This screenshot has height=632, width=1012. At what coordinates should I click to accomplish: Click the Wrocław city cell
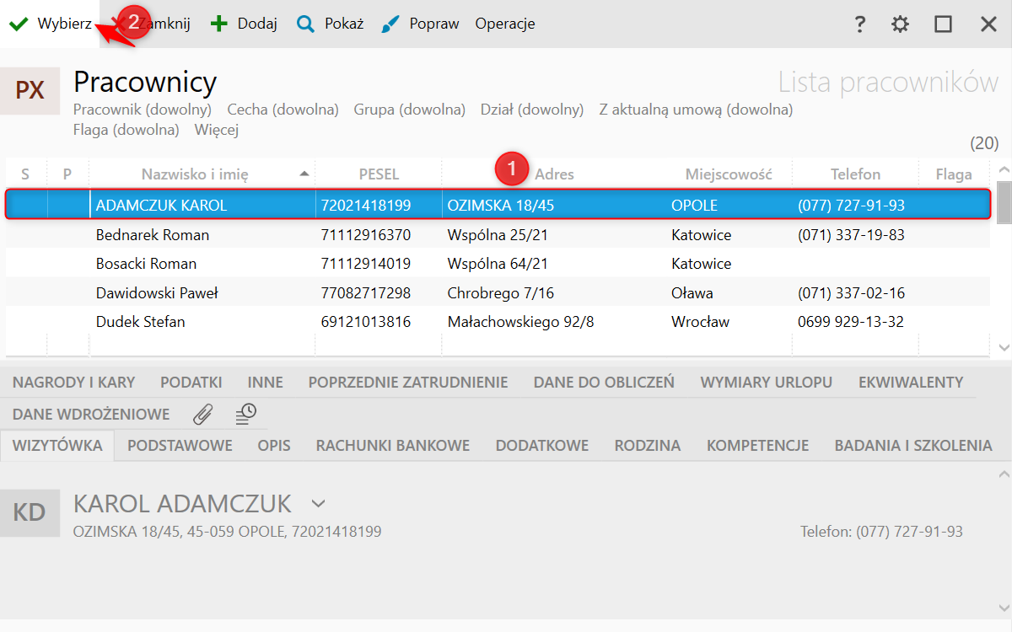tap(729, 322)
